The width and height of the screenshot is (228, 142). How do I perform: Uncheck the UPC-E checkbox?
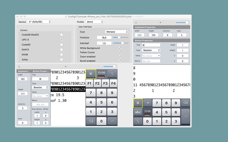[62, 39]
